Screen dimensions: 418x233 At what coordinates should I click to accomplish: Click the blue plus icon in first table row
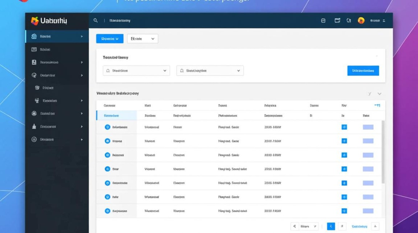344,127
